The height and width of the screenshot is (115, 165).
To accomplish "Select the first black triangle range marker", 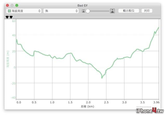I will (7, 17).
